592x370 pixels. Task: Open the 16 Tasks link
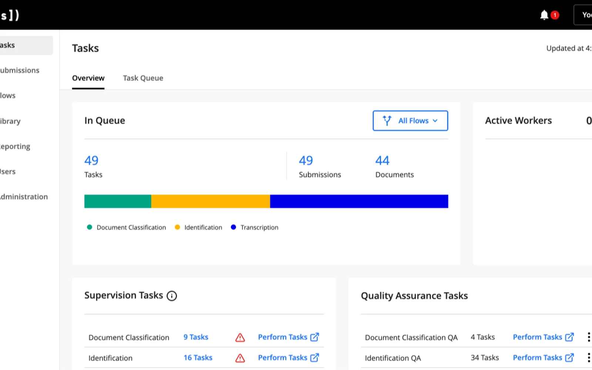click(198, 358)
